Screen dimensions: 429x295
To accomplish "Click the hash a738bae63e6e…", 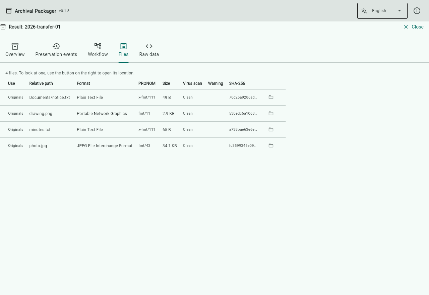I will 243,129.
